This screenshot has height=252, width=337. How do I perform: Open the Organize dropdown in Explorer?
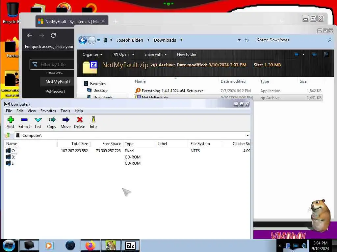point(92,54)
